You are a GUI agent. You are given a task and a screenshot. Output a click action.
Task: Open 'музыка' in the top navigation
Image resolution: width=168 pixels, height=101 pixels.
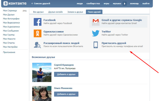coord(117,4)
